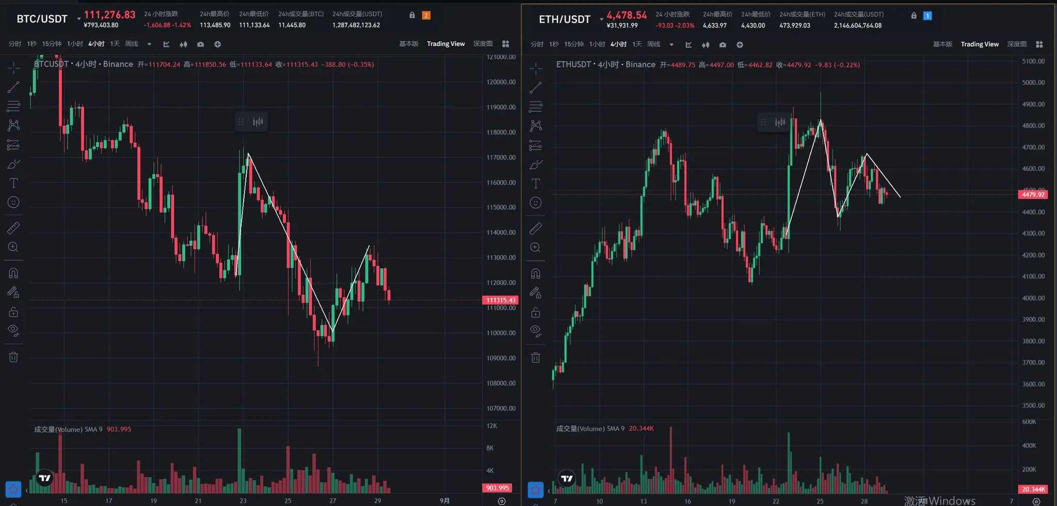Toggle lock all drawings in BTC chart
The width and height of the screenshot is (1057, 506).
[13, 312]
